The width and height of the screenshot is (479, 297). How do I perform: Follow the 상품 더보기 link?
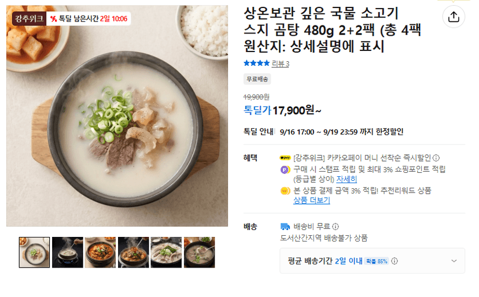pyautogui.click(x=312, y=201)
